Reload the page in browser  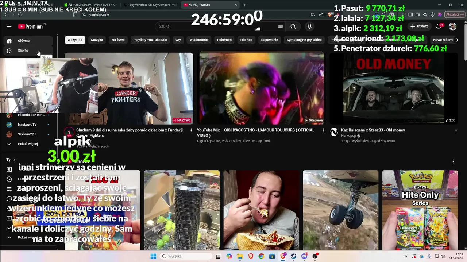[20, 15]
